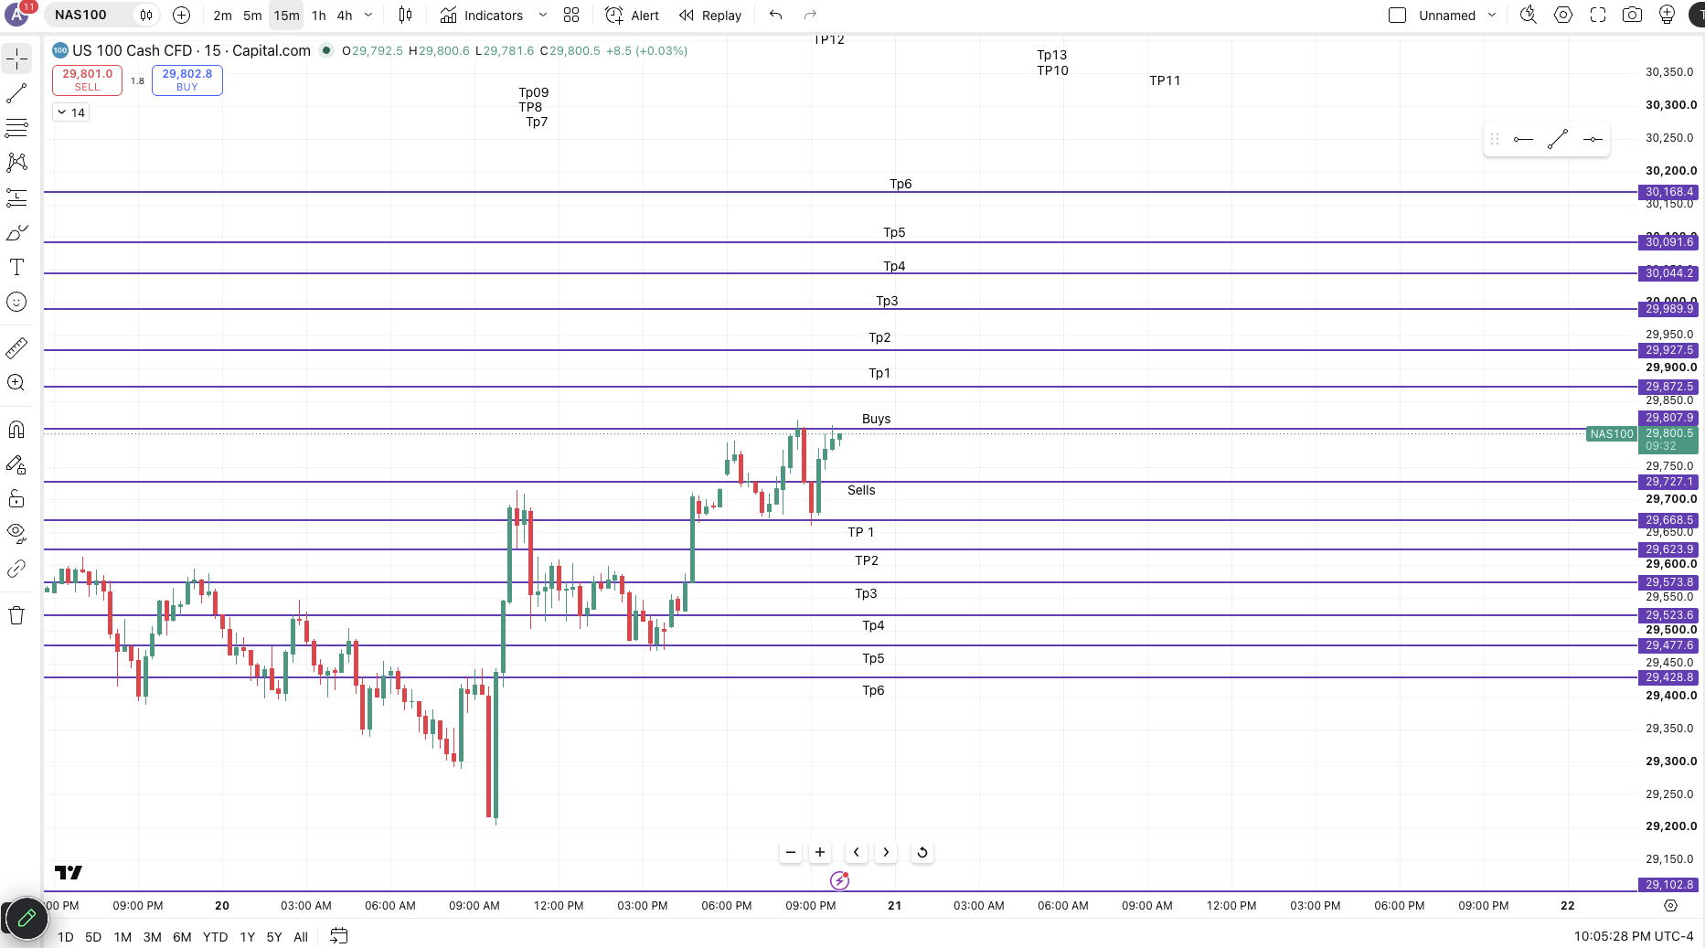Select the 1h timeframe
1705x948 pixels.
(x=318, y=15)
